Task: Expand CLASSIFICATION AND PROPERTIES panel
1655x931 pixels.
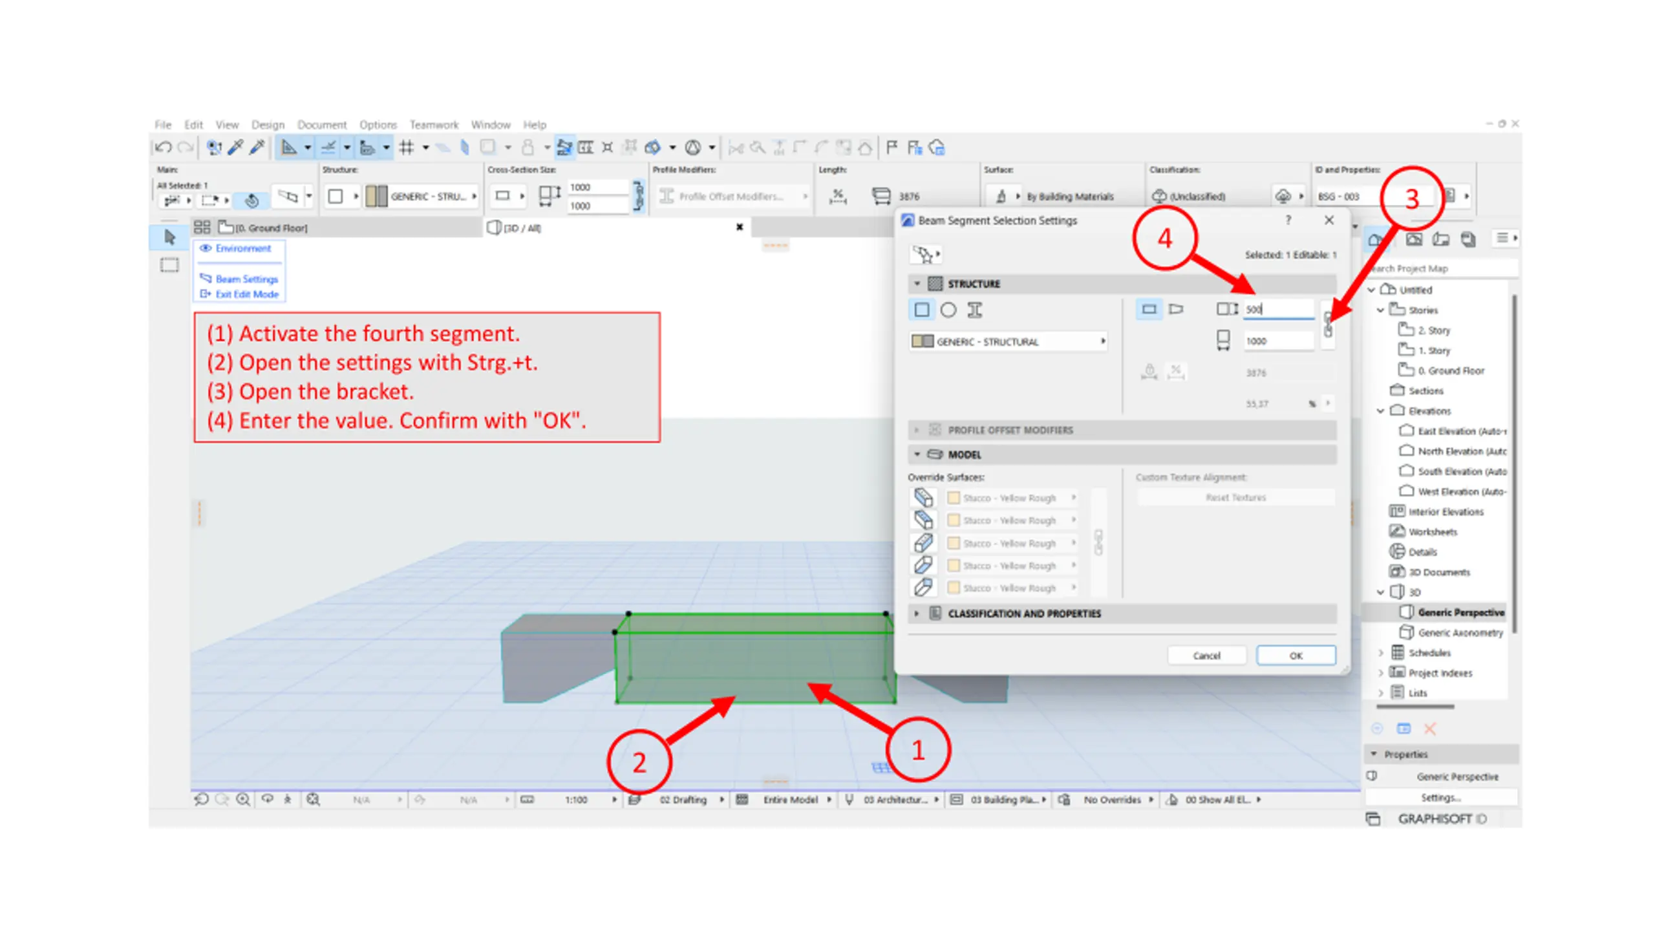Action: 917,614
